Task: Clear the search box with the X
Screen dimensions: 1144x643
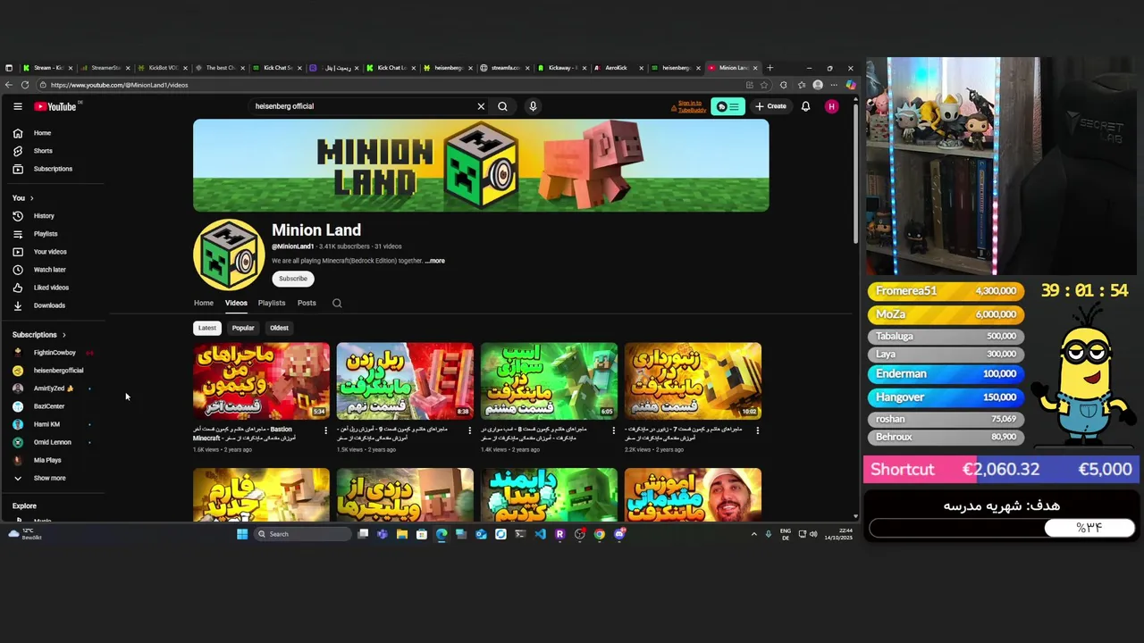Action: [x=481, y=106]
